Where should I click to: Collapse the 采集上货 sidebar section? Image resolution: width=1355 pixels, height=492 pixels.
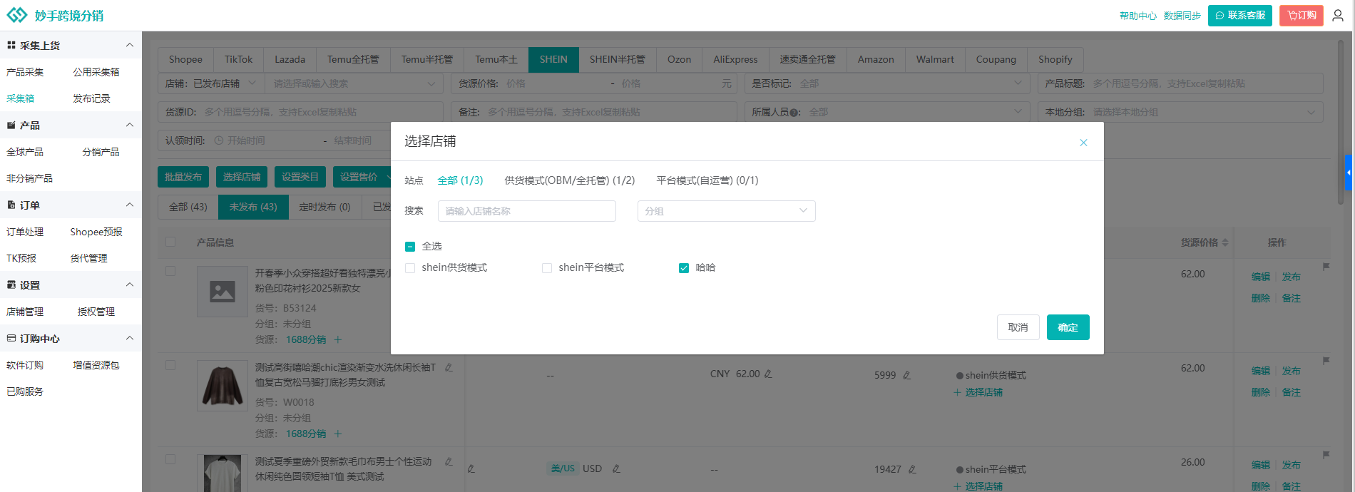tap(130, 45)
